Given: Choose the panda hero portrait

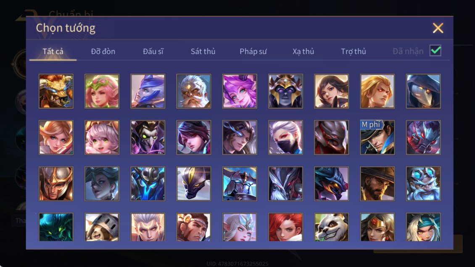Looking at the screenshot, I should 331,227.
